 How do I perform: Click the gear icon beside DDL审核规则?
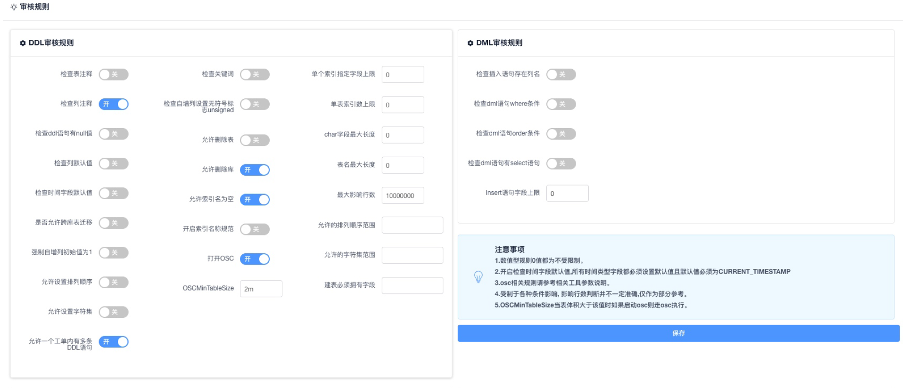(x=23, y=43)
